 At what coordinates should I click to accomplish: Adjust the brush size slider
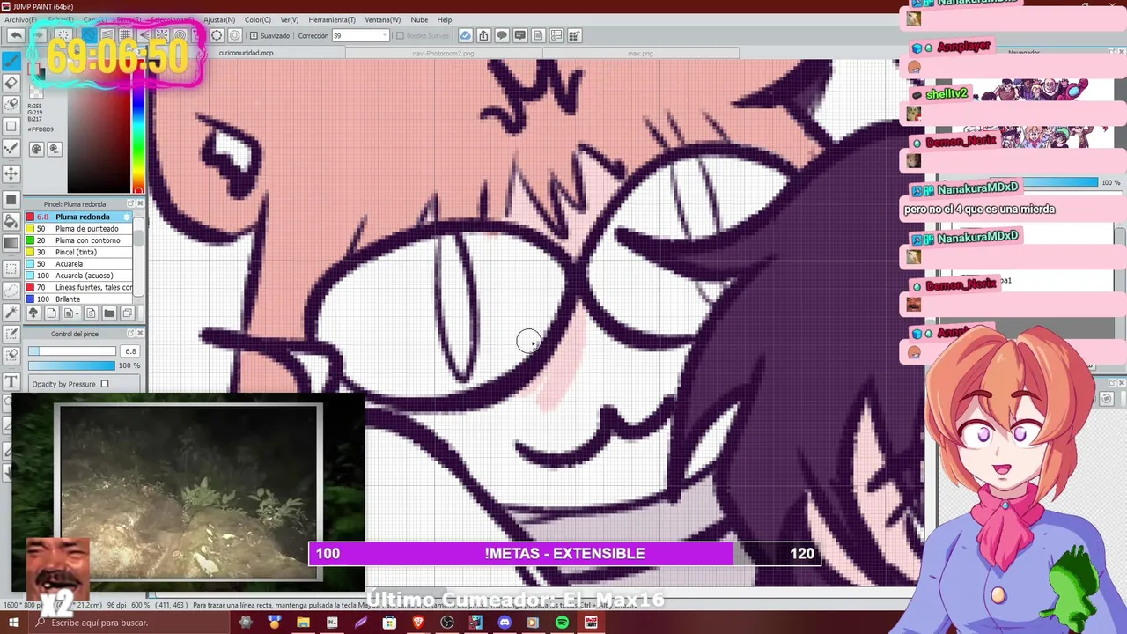click(72, 351)
